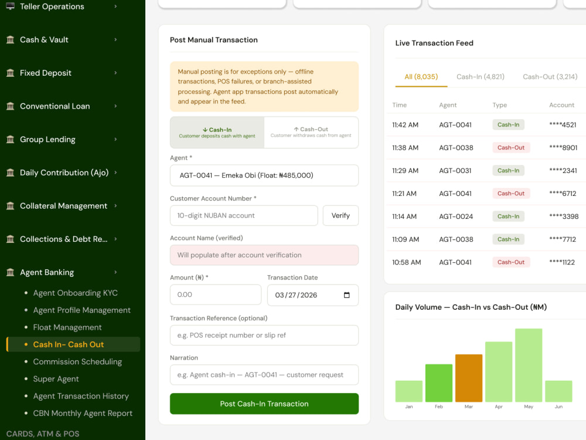Click the Account column header

pyautogui.click(x=561, y=105)
